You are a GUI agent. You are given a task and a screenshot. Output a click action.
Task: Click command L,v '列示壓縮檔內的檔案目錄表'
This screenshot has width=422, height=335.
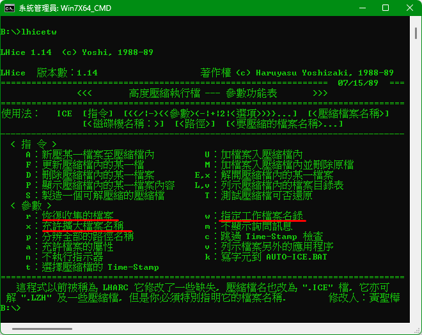pyautogui.click(x=282, y=185)
